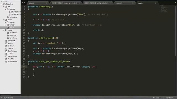Image resolution: width=177 pixels, height=99 pixels.
Task: Open app.rb in sidebar tree
Action: (10, 43)
